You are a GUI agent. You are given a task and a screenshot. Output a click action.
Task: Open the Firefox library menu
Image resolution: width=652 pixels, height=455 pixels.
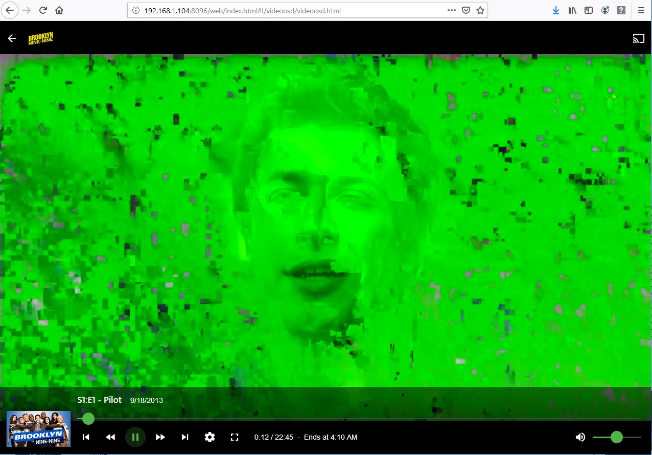click(572, 10)
